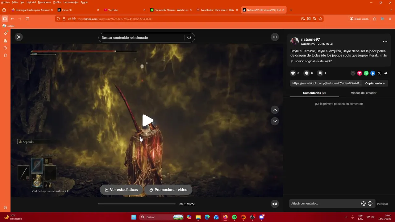Close the Inicio / X tab
Image resolution: width=395 pixels, height=222 pixels.
(x=98, y=10)
